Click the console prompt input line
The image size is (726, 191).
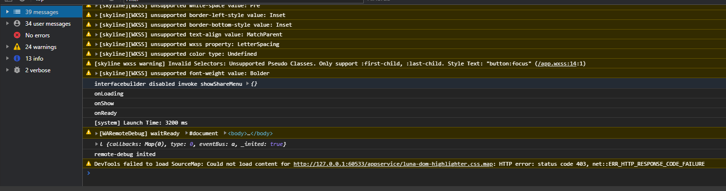404,173
